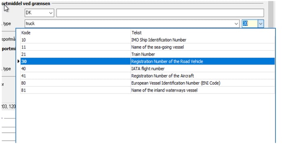
Task: Choose Name of the inland waterways vessel
Action: tap(164, 90)
